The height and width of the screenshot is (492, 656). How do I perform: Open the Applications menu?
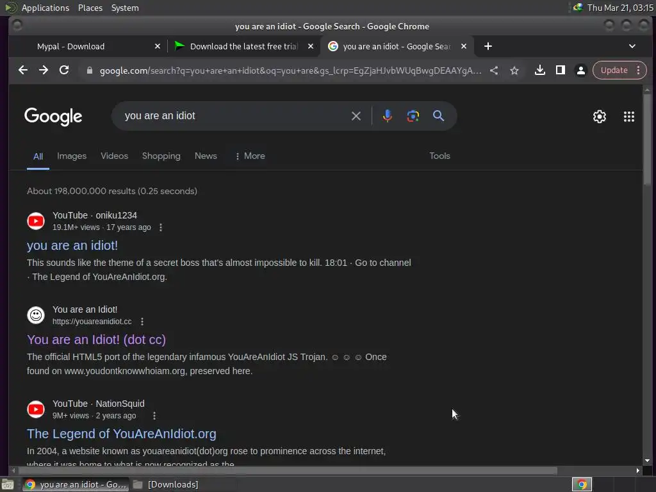click(45, 8)
